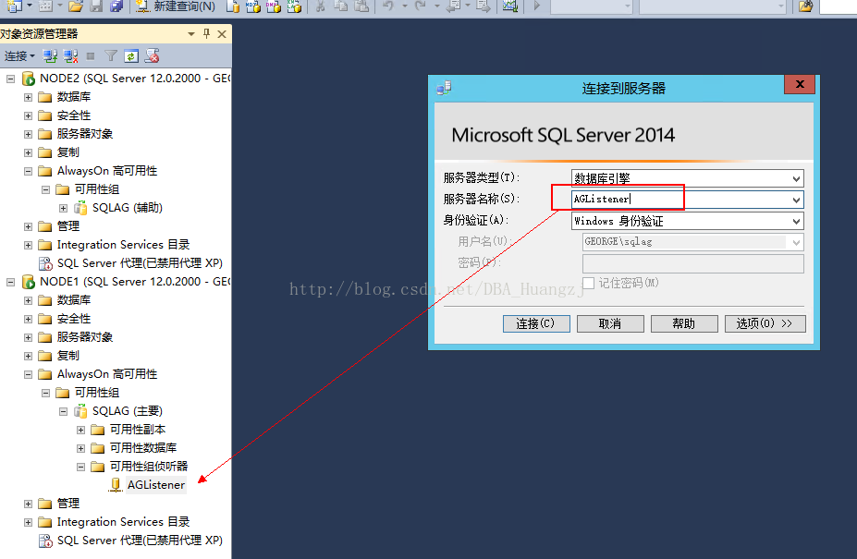857x559 pixels.
Task: Collapse the NODE1 server node
Action: pos(10,283)
